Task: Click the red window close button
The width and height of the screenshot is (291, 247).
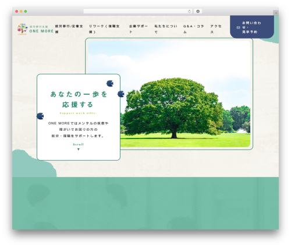Action: click(x=17, y=11)
